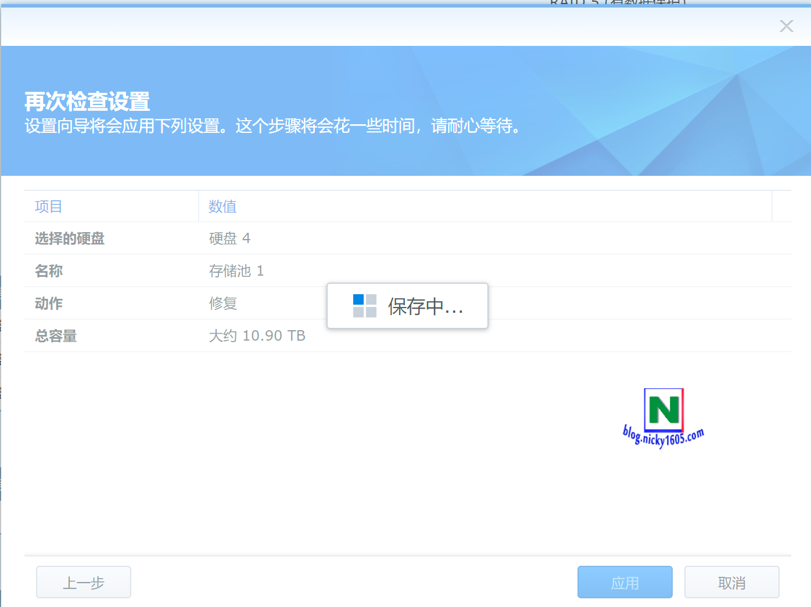Click the 保存中 loading spinner icon
This screenshot has height=607, width=811.
tap(365, 306)
